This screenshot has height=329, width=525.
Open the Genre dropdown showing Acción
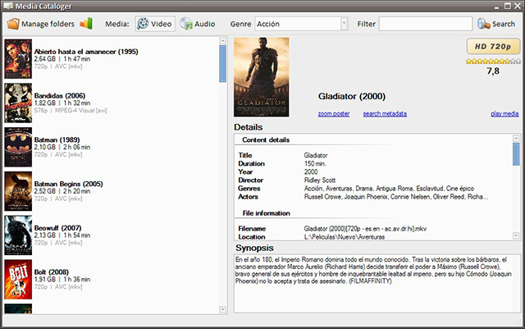(301, 24)
